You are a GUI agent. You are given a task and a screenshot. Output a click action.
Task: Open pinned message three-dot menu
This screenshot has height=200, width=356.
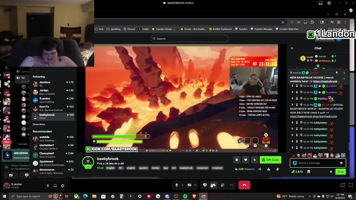pos(344,73)
